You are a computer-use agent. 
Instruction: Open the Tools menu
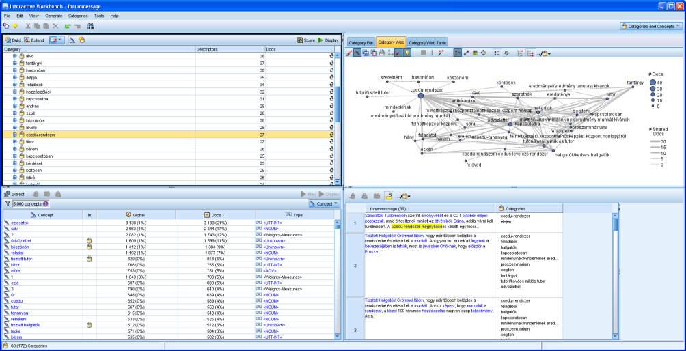coord(99,16)
